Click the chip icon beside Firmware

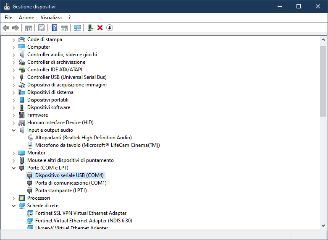[22, 115]
